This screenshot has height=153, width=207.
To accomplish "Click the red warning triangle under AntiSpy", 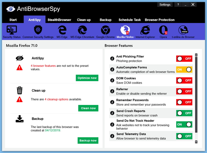I will (x=19, y=67).
